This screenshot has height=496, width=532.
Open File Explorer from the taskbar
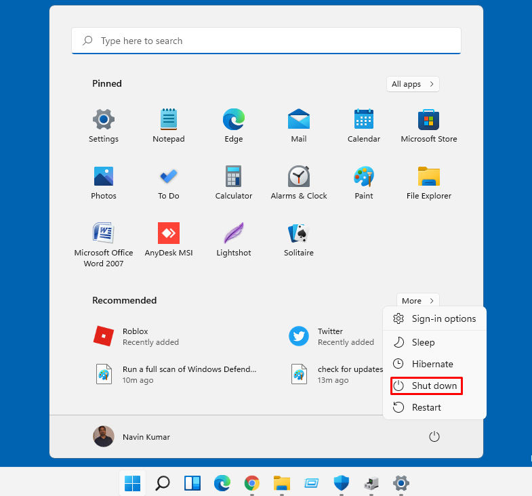[282, 483]
